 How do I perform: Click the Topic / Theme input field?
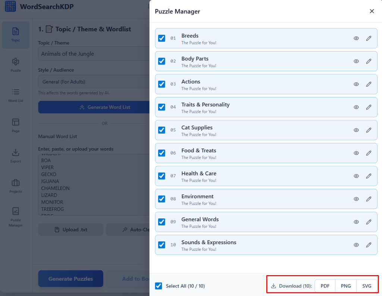(x=93, y=54)
